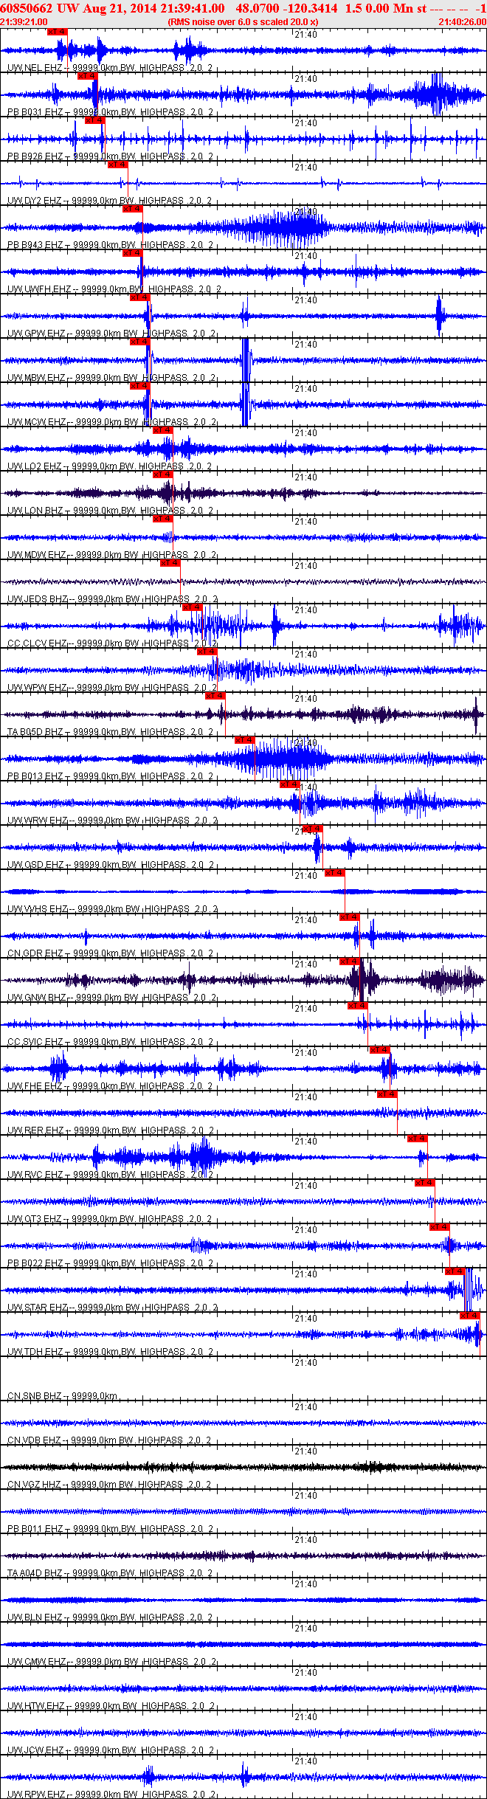
Task: Select the UW.JCW EHZ station label
Action: [x=36, y=1750]
